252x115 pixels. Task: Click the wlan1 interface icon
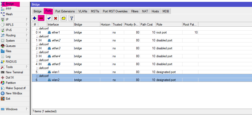click(x=49, y=72)
